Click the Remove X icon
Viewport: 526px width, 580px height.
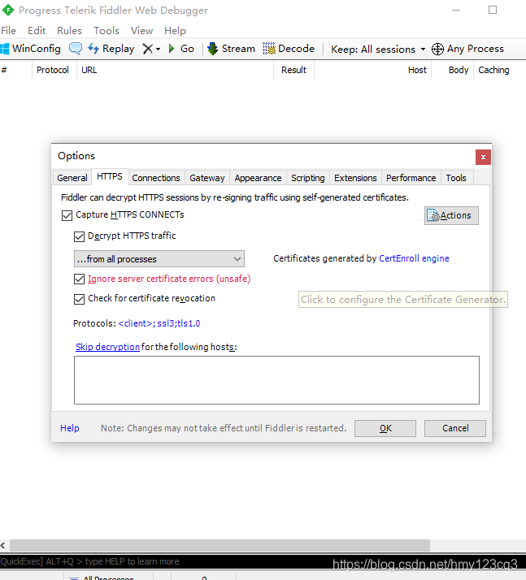point(148,49)
